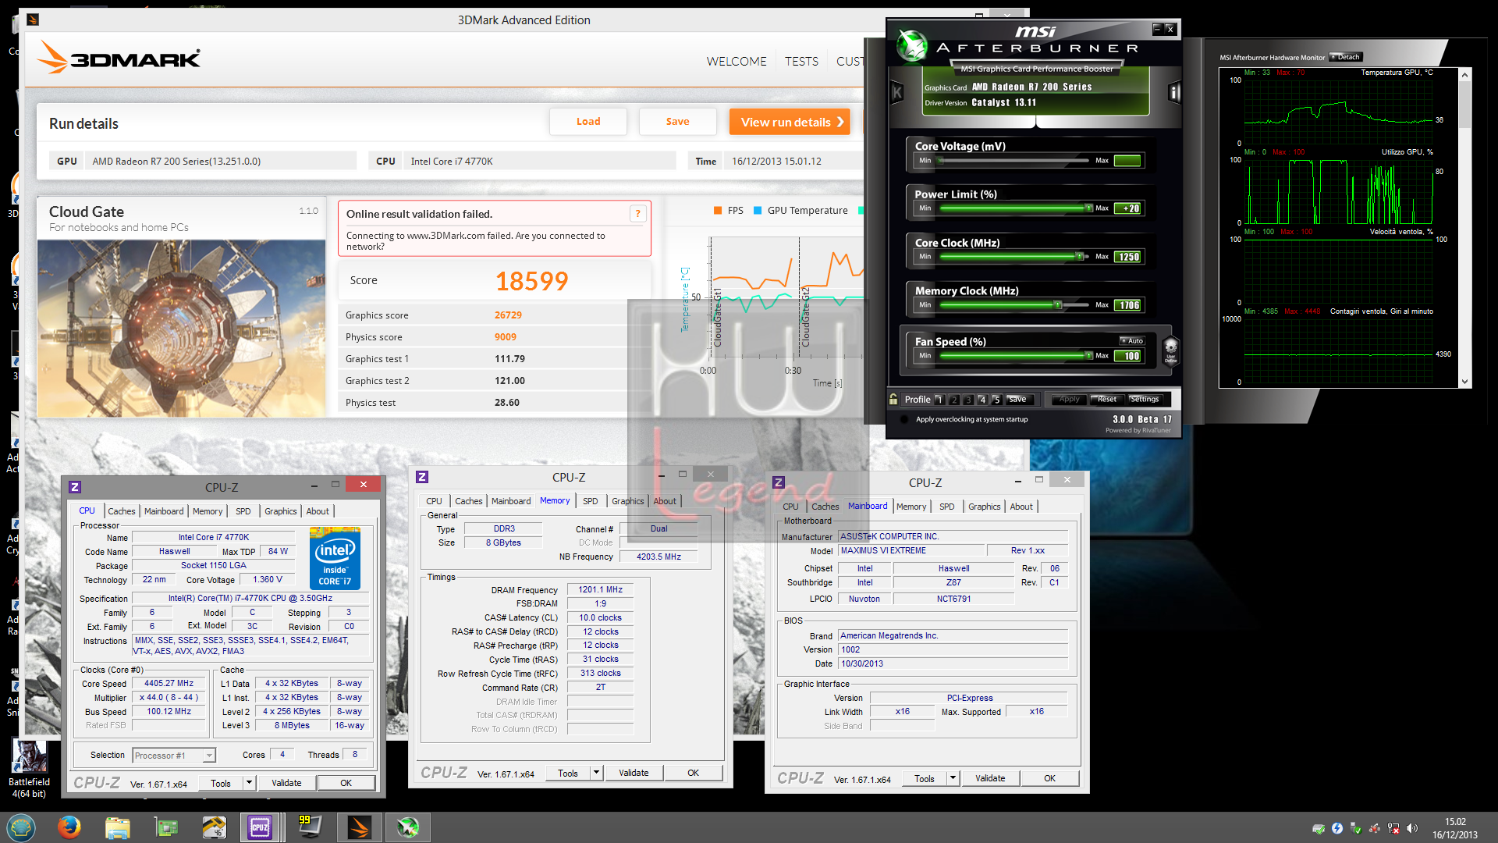This screenshot has width=1498, height=843.
Task: Click the green GPU-card taskbar icon
Action: pyautogui.click(x=165, y=827)
